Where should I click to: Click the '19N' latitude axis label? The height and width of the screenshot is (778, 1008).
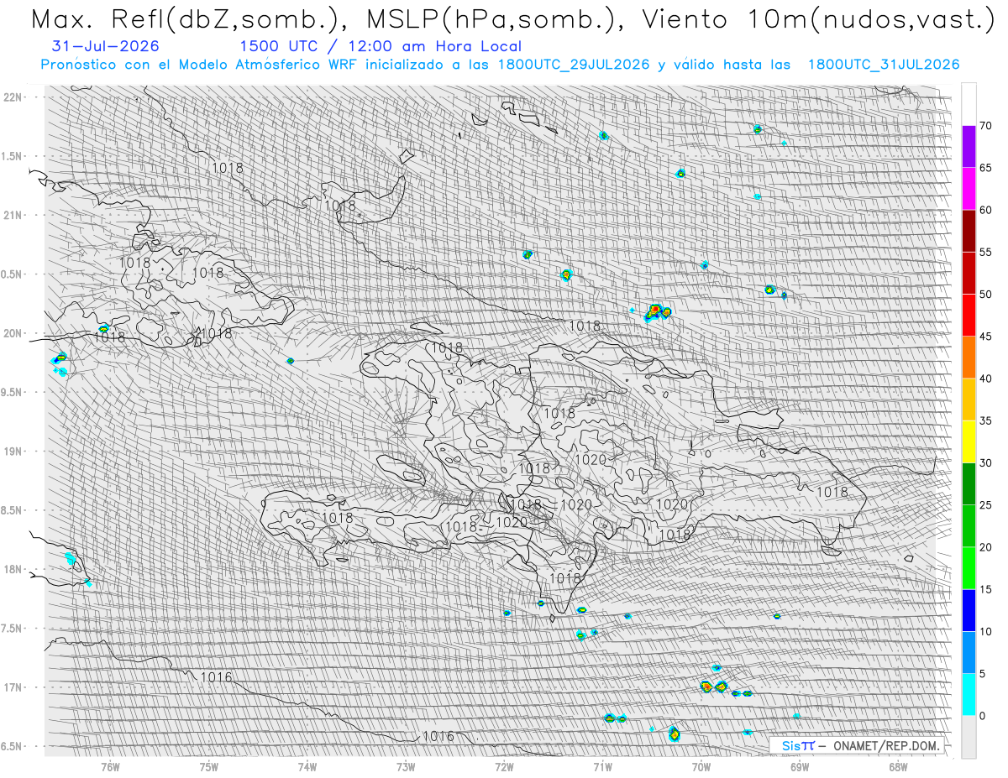tap(13, 451)
